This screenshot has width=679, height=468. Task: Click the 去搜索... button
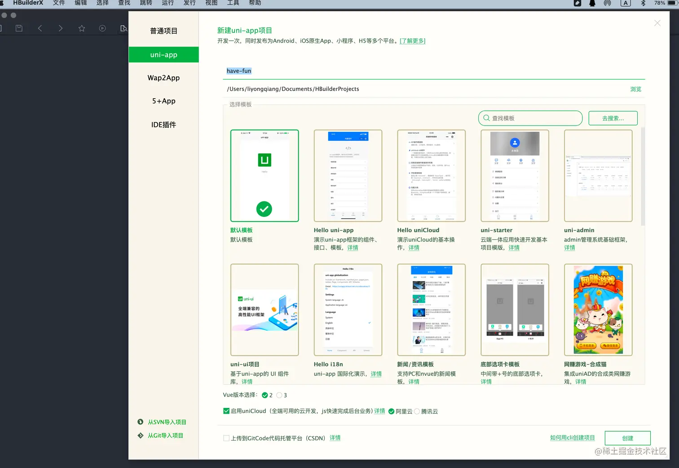(x=613, y=118)
